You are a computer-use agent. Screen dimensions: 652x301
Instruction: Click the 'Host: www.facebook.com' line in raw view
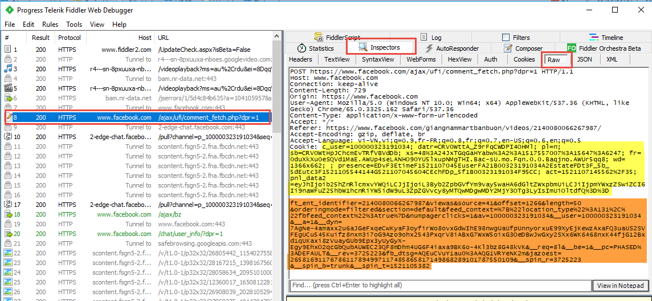334,78
